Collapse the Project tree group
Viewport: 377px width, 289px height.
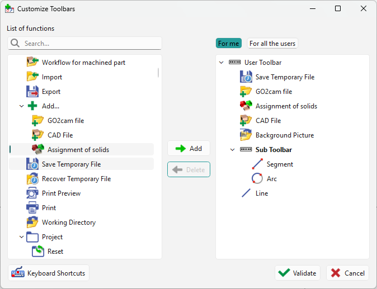(x=22, y=237)
